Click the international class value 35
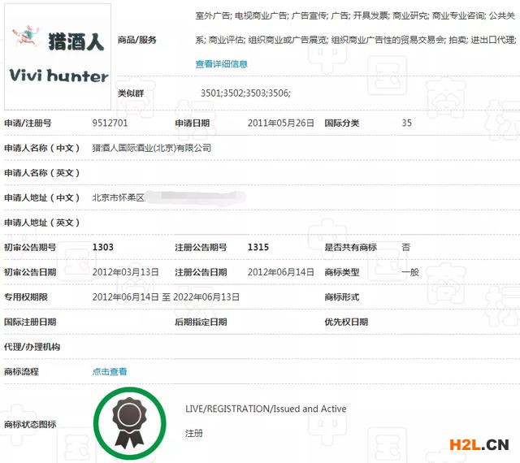 [406, 123]
